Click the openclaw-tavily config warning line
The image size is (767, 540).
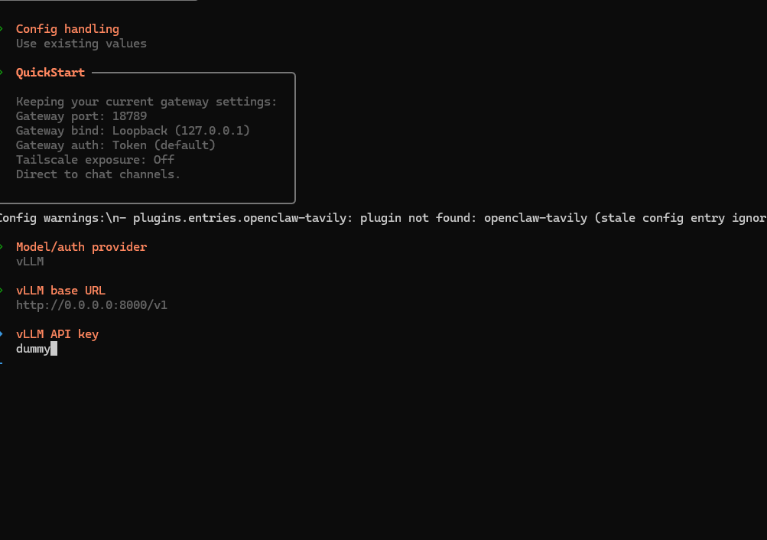pyautogui.click(x=383, y=218)
